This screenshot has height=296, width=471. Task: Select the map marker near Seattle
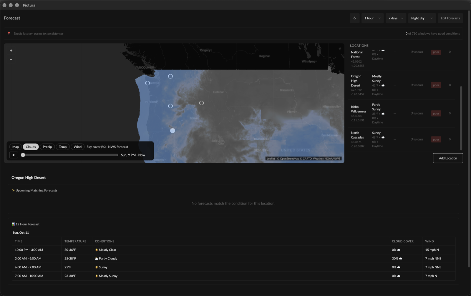[147, 83]
